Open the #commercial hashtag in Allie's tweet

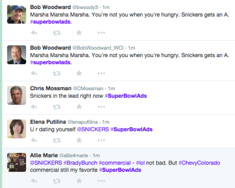click(115, 163)
